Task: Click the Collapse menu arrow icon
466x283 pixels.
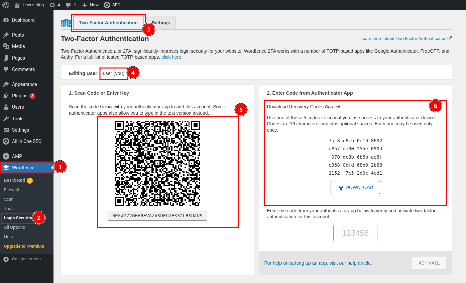Action: pyautogui.click(x=6, y=259)
